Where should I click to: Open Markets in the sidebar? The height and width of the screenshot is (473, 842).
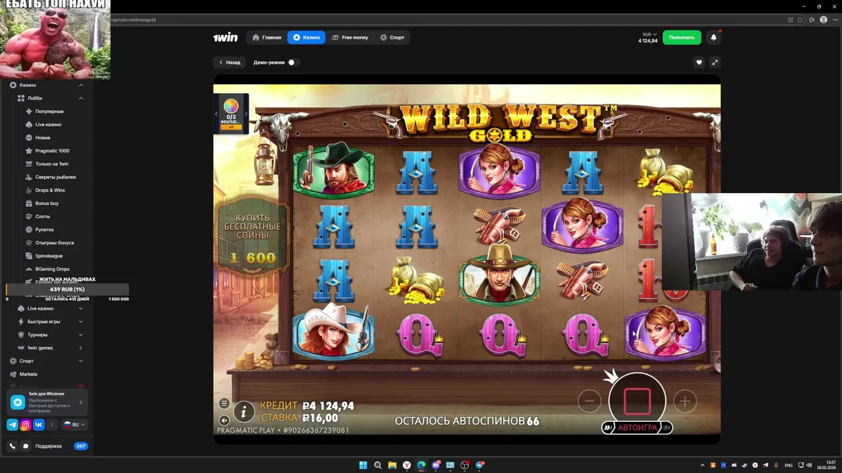coord(28,374)
